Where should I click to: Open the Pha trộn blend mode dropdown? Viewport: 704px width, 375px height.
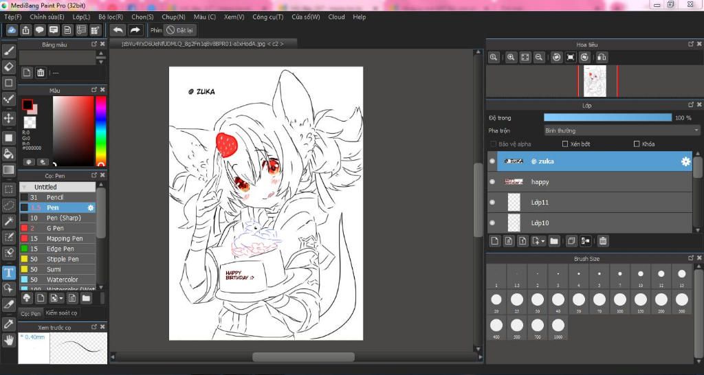coord(621,130)
